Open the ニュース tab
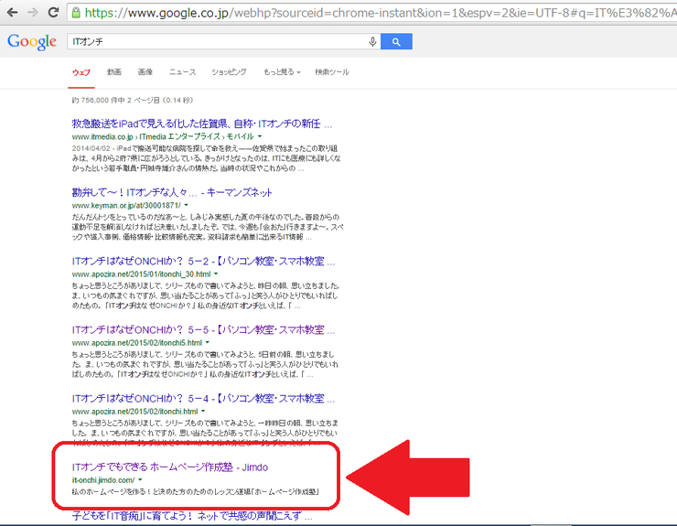 coord(182,71)
